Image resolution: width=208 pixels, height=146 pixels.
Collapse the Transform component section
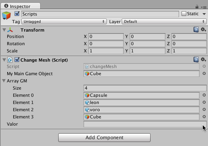coord(4,30)
